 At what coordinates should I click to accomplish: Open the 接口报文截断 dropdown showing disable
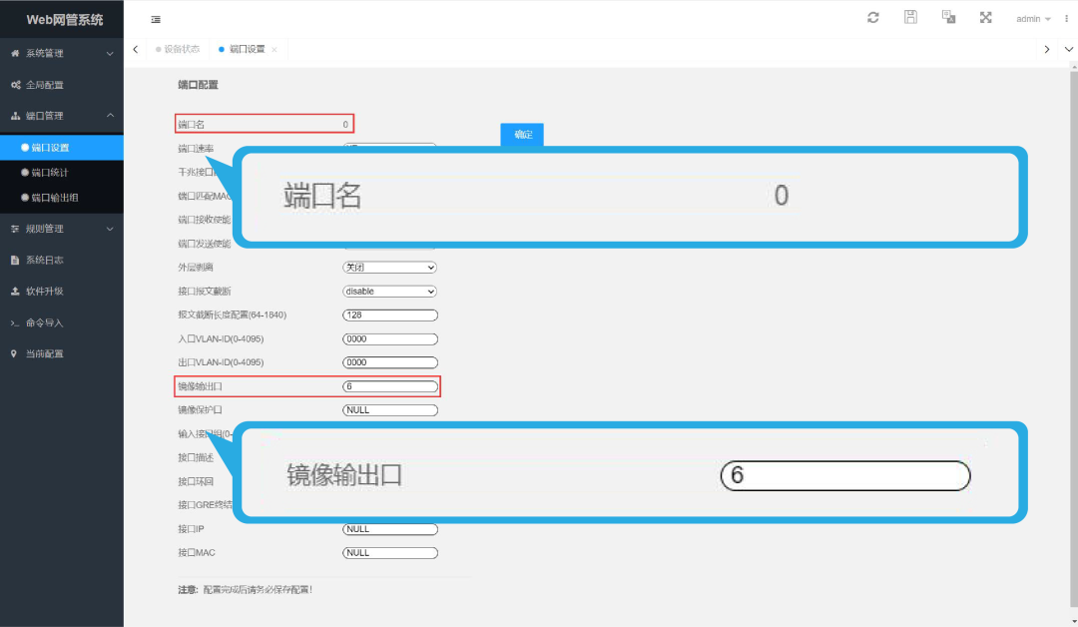390,292
